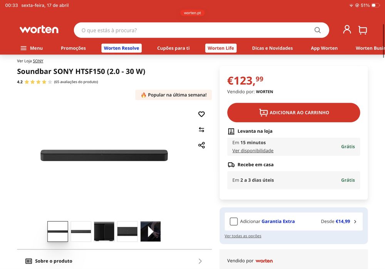
Task: Open the hamburger Menu
Action: coord(32,48)
